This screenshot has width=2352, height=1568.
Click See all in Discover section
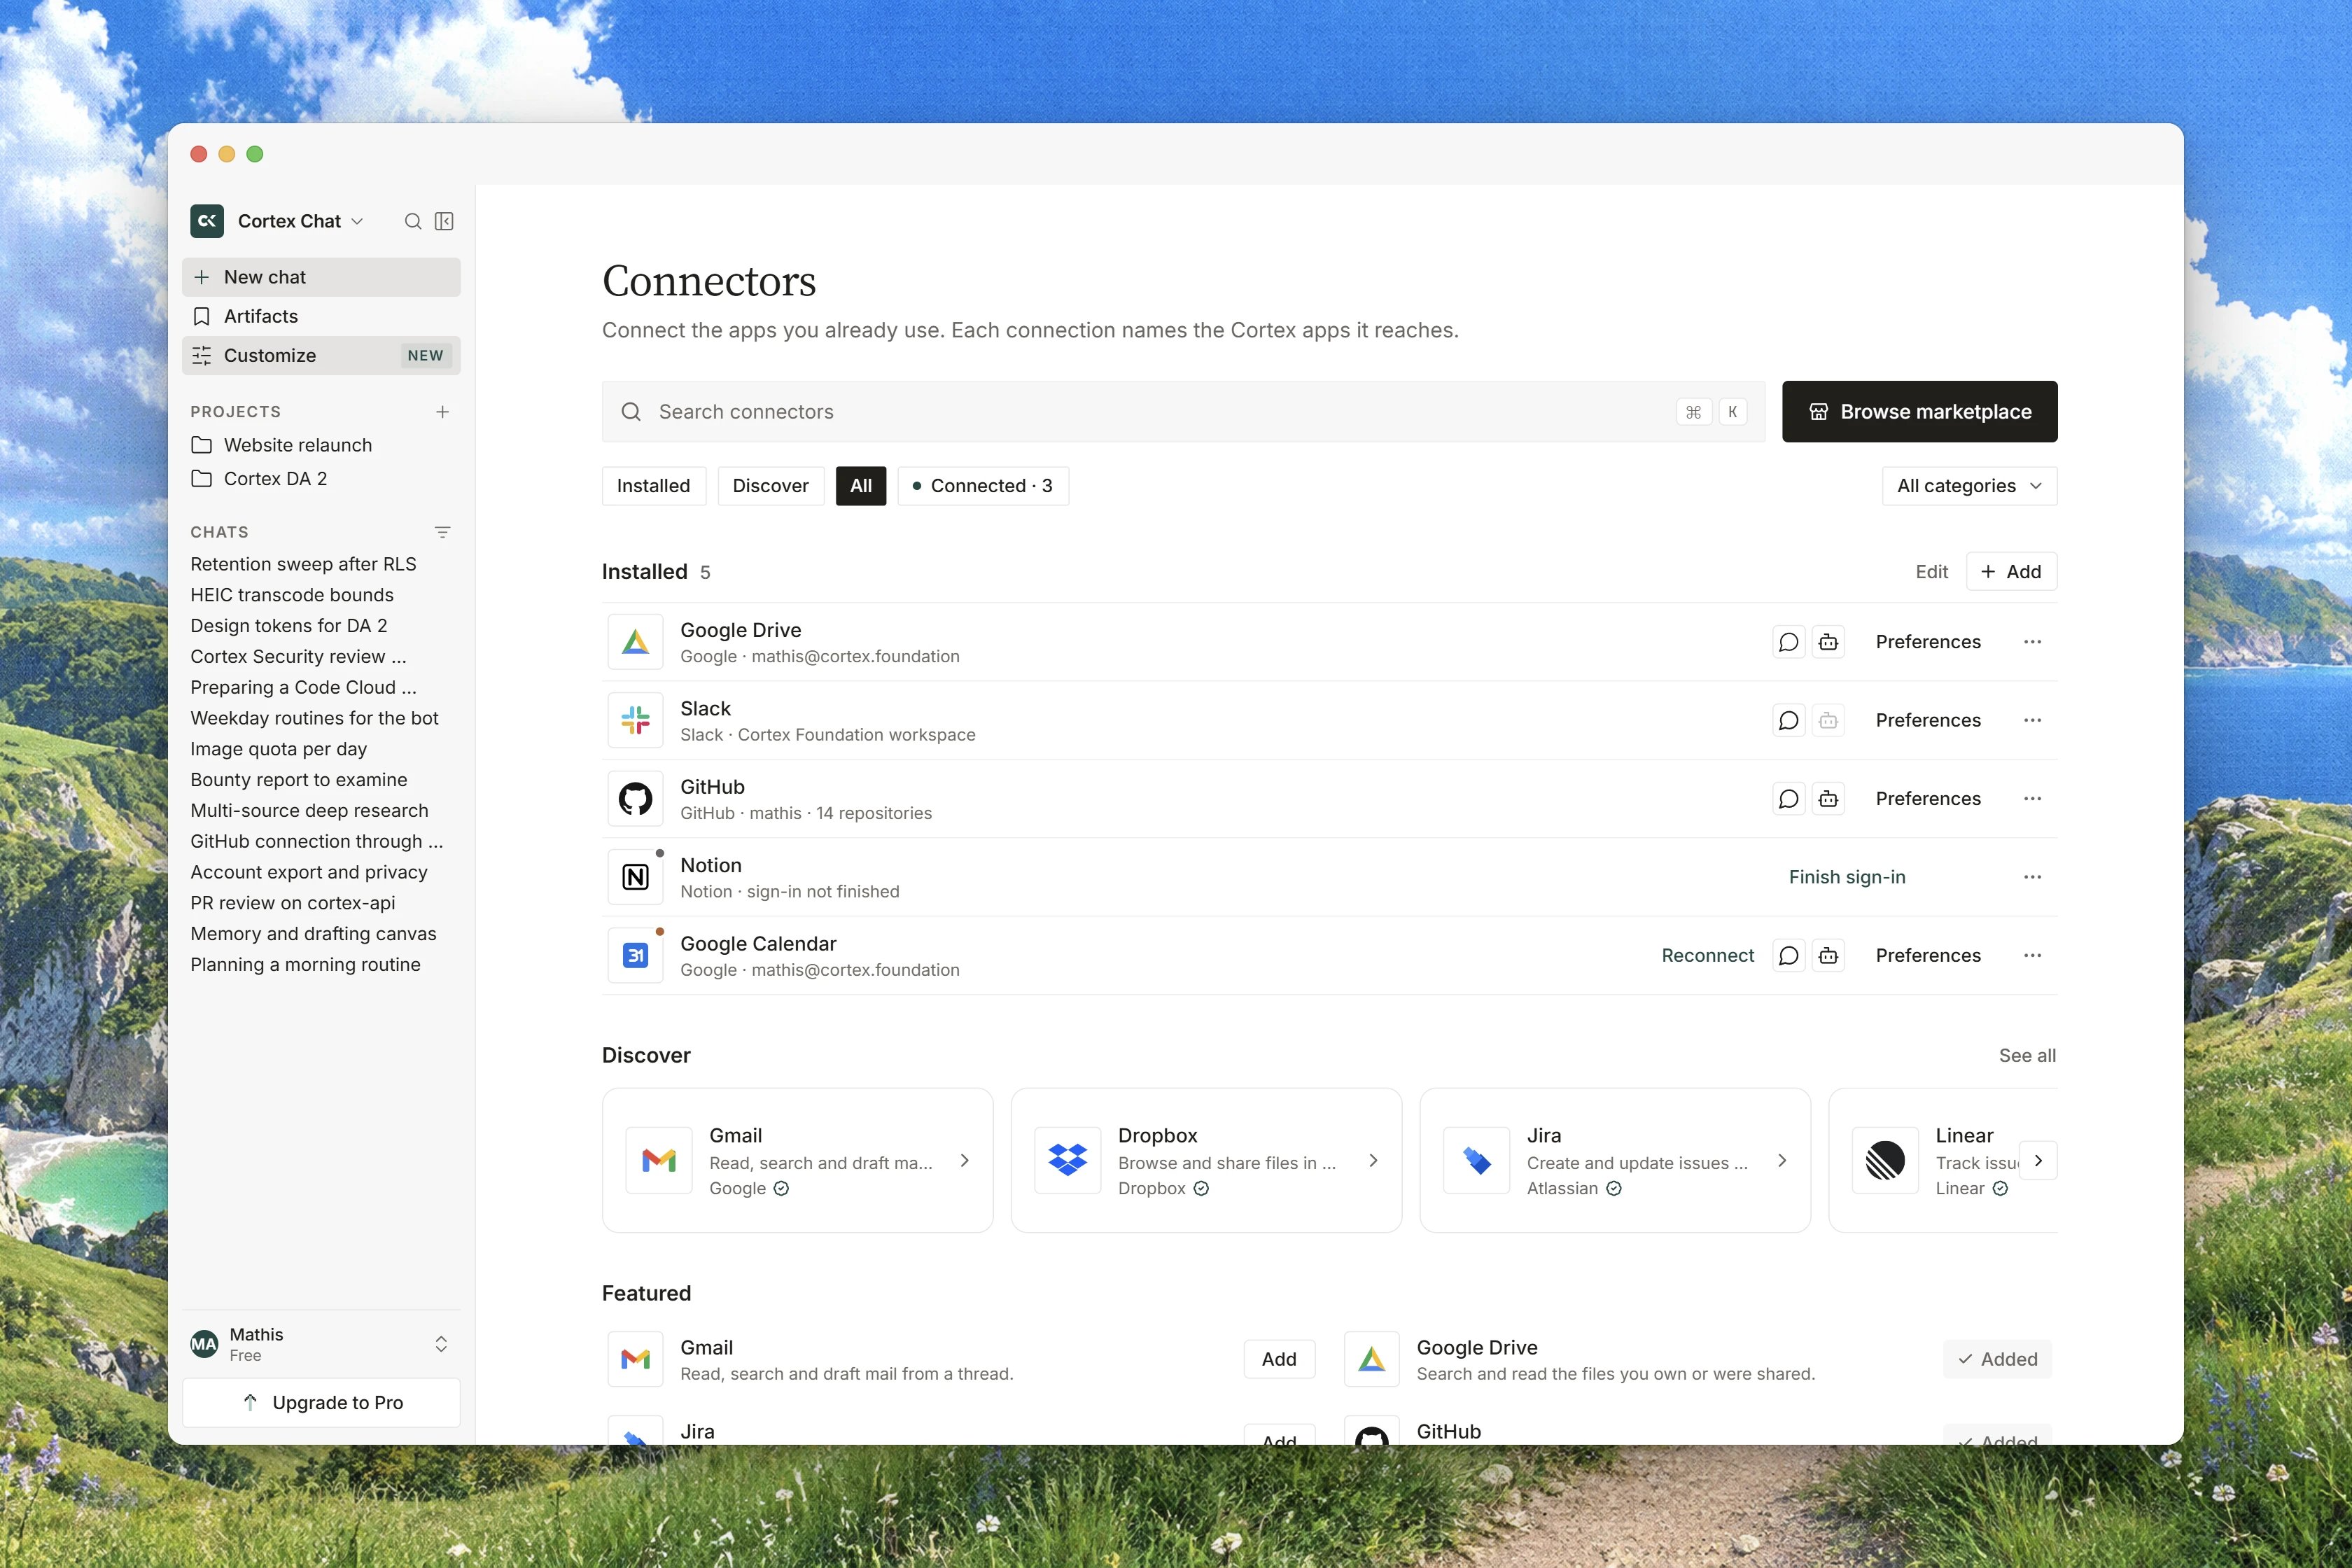(2027, 1055)
